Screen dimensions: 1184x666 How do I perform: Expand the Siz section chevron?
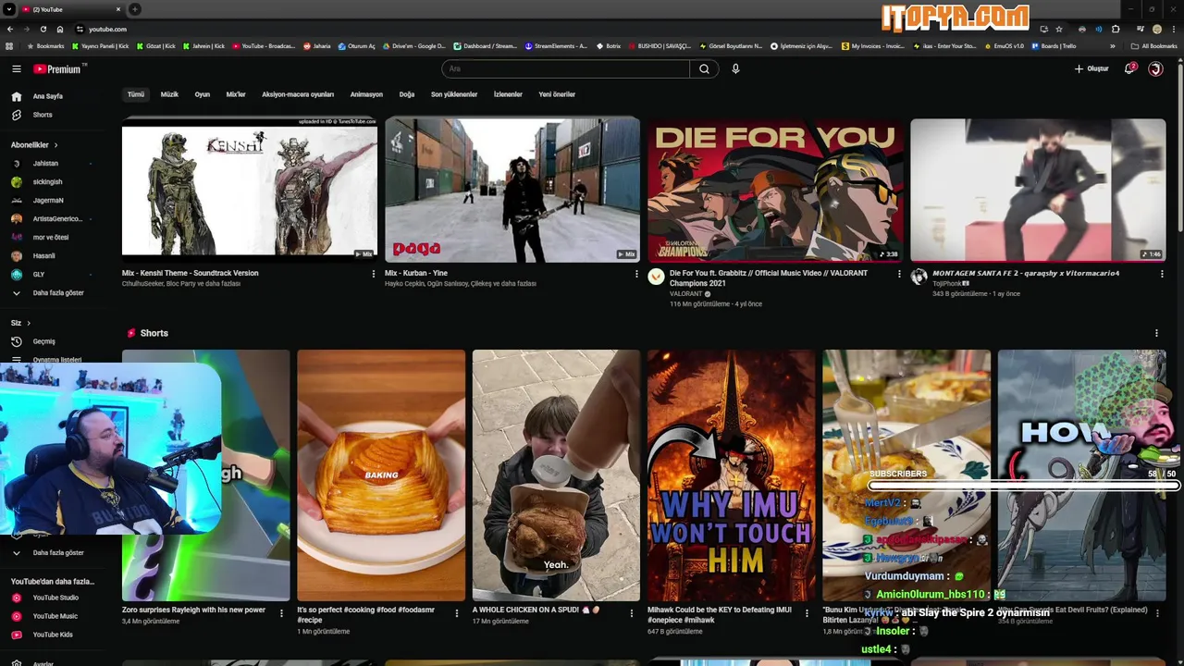pyautogui.click(x=29, y=323)
